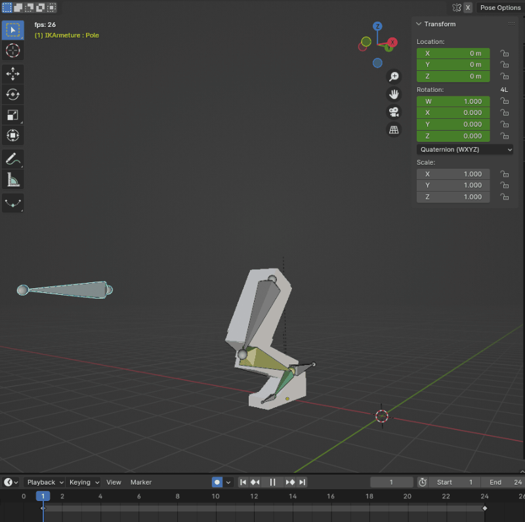525x522 pixels.
Task: Open the Playback menu in timeline
Action: tap(45, 482)
